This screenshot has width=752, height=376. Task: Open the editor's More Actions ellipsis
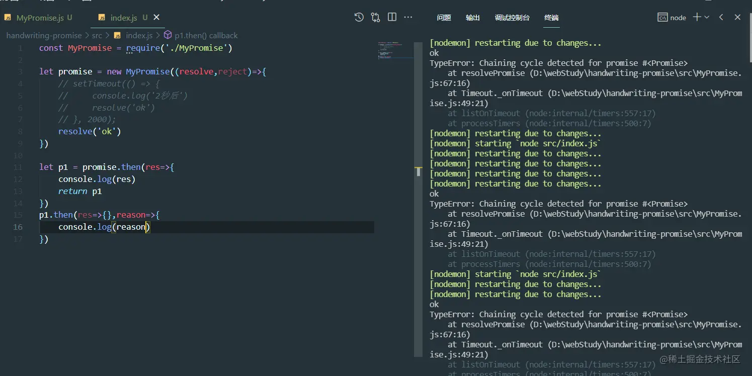pyautogui.click(x=408, y=18)
